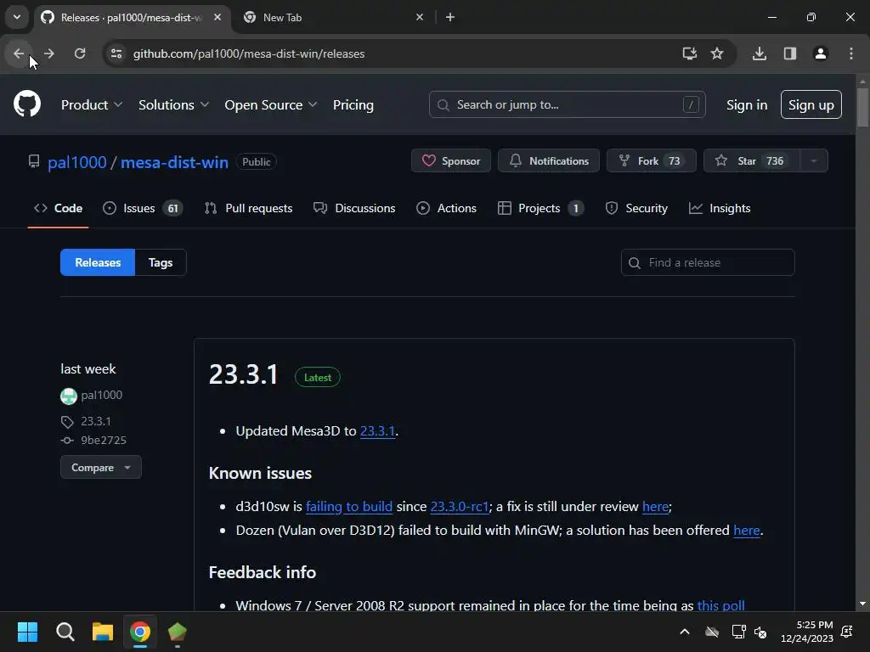Click the GitHub Octocat logo
This screenshot has width=870, height=652.
pos(26,104)
